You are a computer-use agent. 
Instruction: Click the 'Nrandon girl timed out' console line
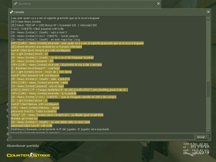[24, 118]
